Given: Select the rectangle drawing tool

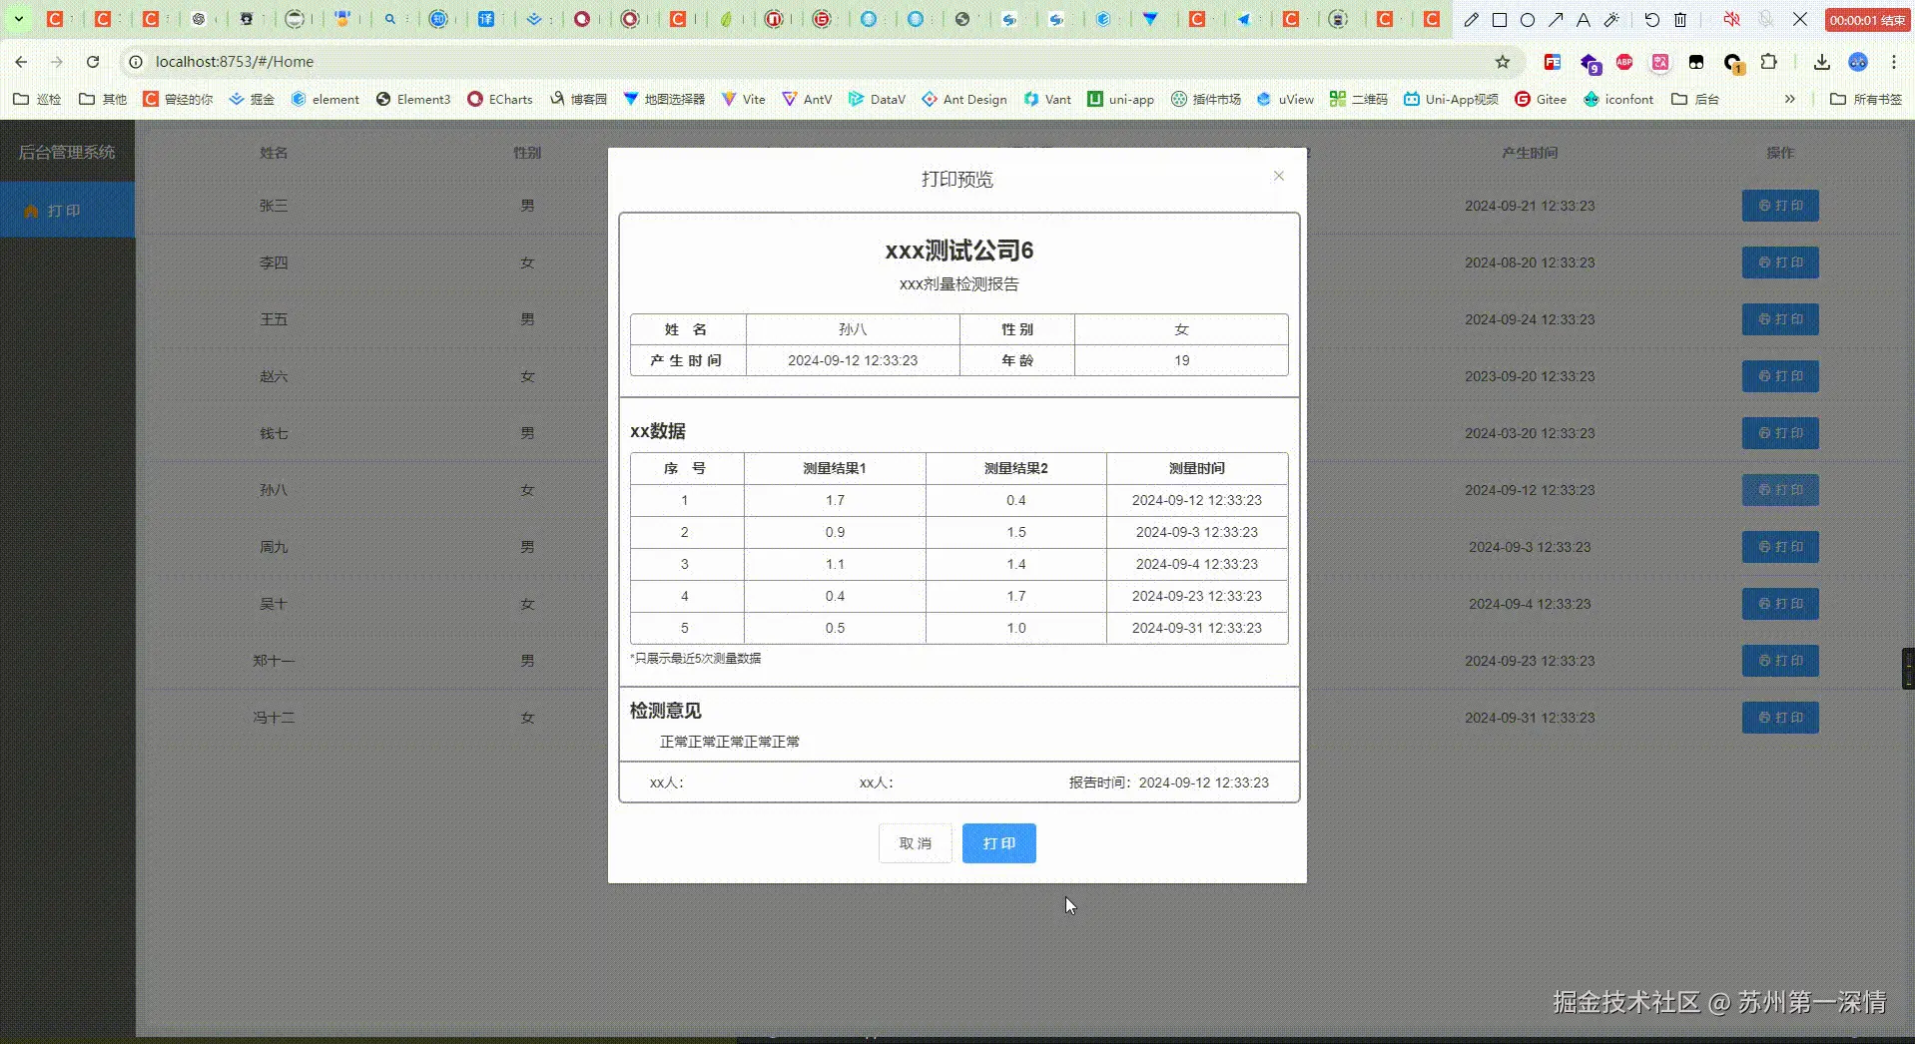Looking at the screenshot, I should tap(1500, 19).
